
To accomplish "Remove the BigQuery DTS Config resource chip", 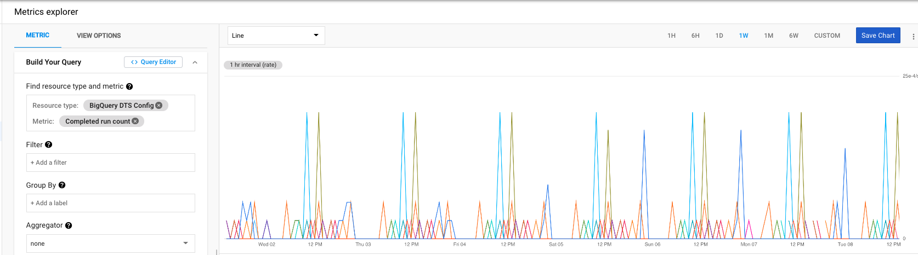I will [159, 106].
